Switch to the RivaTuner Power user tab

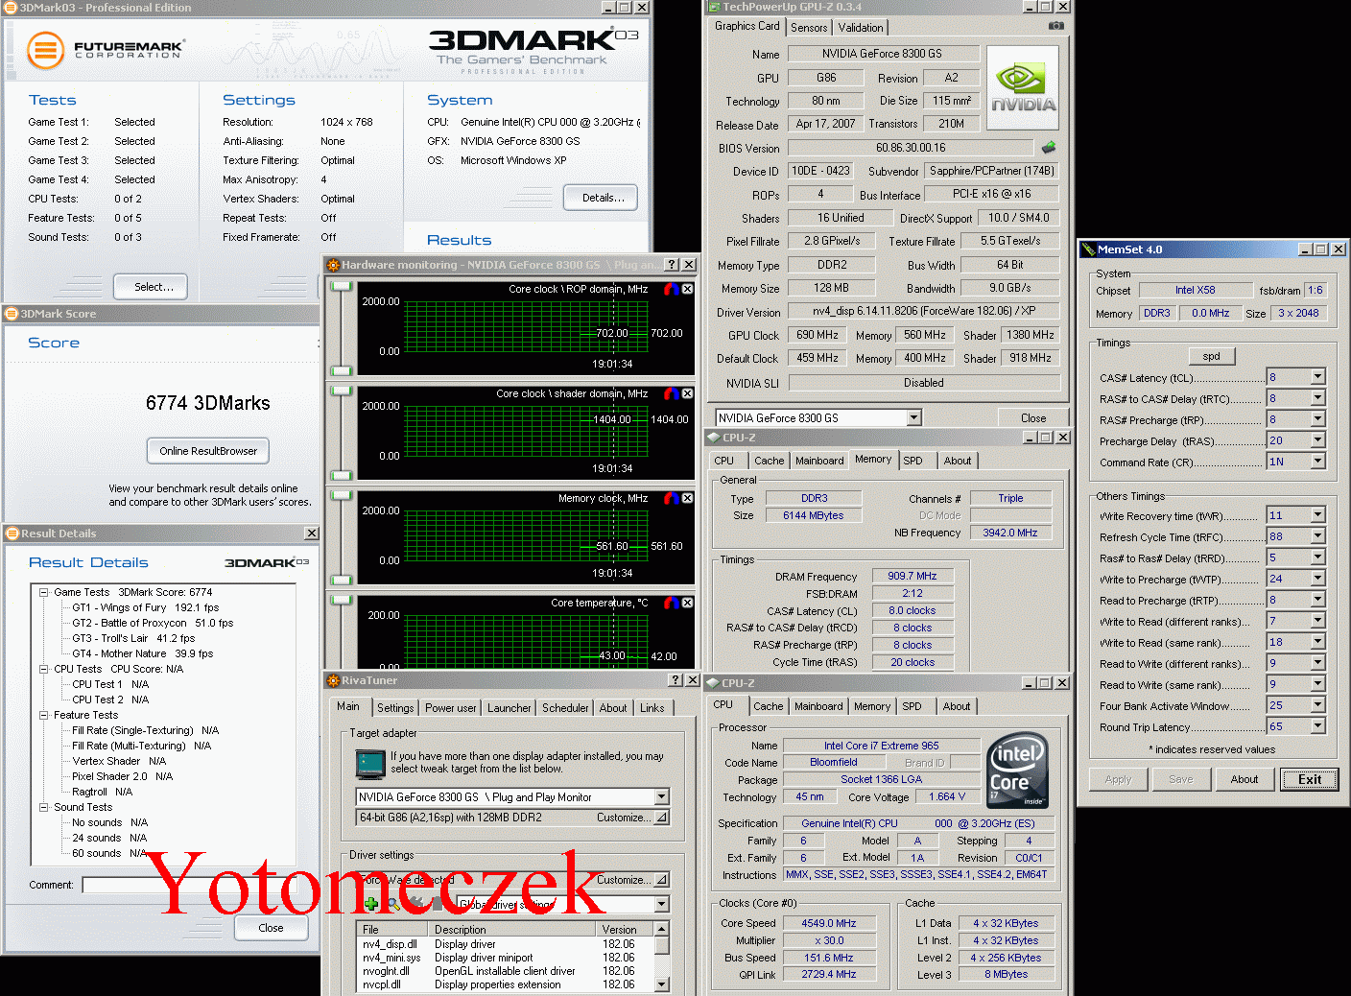coord(450,708)
